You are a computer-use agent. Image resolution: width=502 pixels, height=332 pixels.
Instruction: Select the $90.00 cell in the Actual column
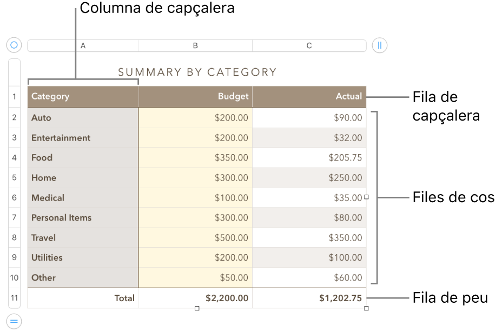(x=308, y=117)
